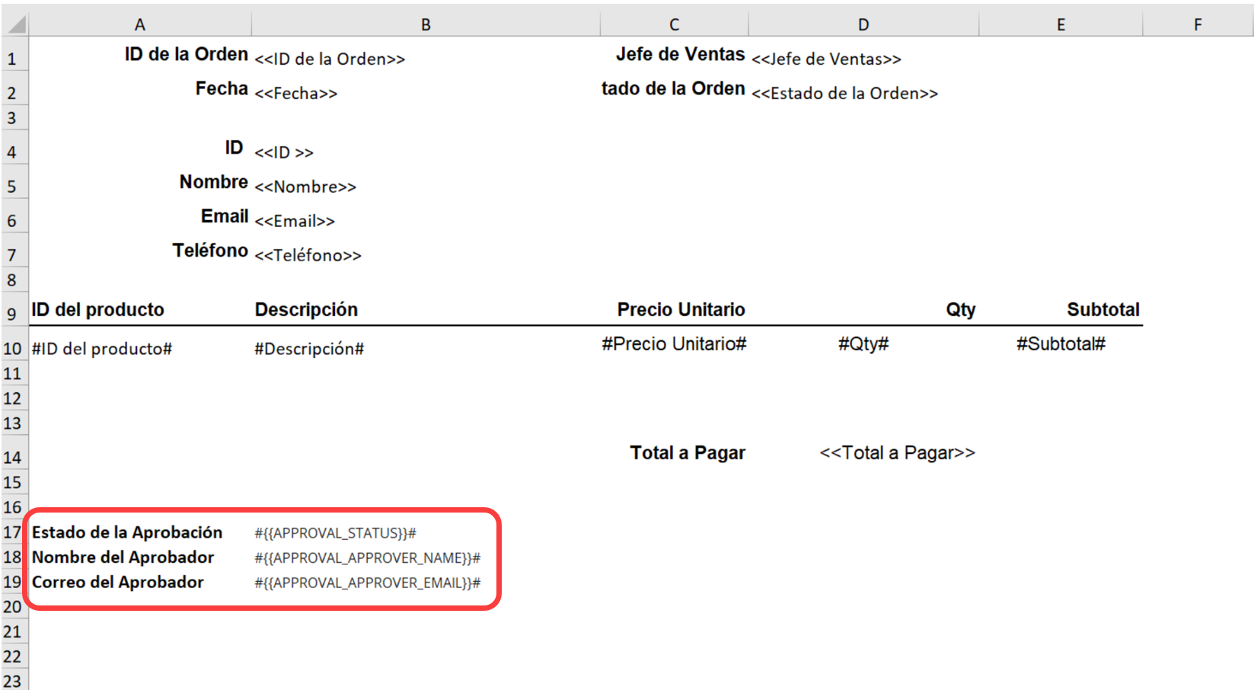Select column E header
1254x690 pixels.
click(1061, 24)
